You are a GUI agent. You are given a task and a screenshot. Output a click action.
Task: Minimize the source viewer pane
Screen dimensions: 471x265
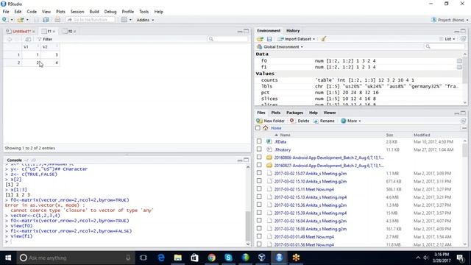point(240,31)
